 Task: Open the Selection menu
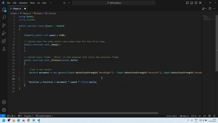click(23, 3)
